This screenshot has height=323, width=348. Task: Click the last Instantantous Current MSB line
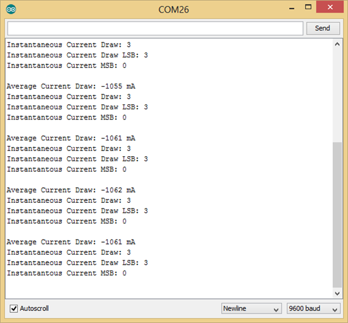tap(66, 273)
